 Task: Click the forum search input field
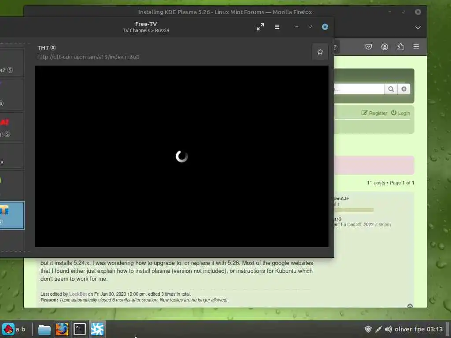pyautogui.click(x=359, y=89)
